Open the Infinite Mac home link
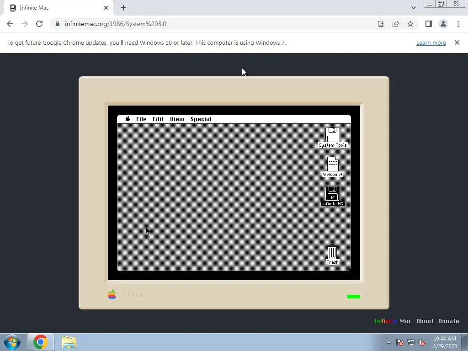 (393, 321)
